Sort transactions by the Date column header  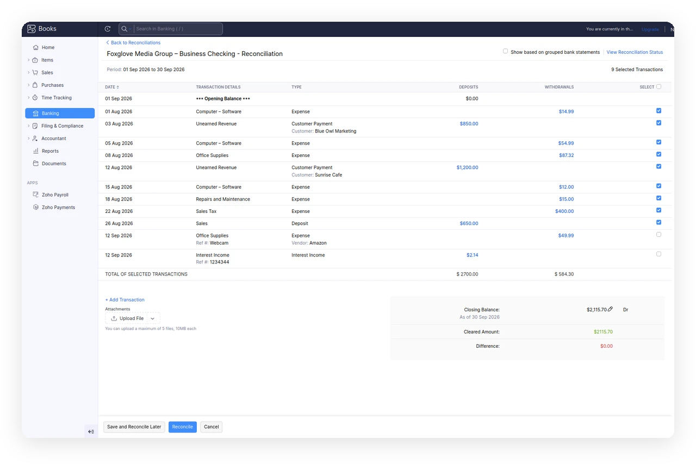112,87
